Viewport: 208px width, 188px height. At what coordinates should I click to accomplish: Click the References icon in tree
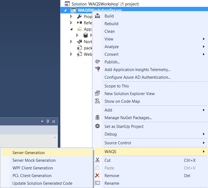pyautogui.click(x=79, y=23)
